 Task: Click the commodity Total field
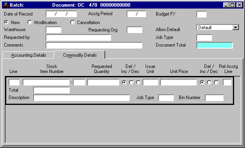[51, 90]
